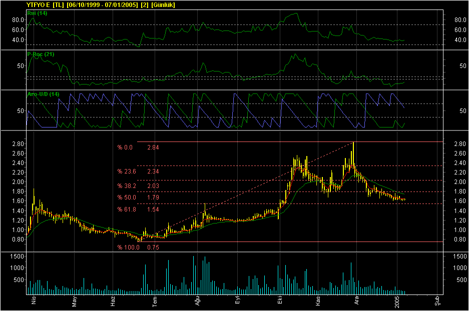469x311 pixels.
Task: Select the Haz month label
Action: coord(113,301)
